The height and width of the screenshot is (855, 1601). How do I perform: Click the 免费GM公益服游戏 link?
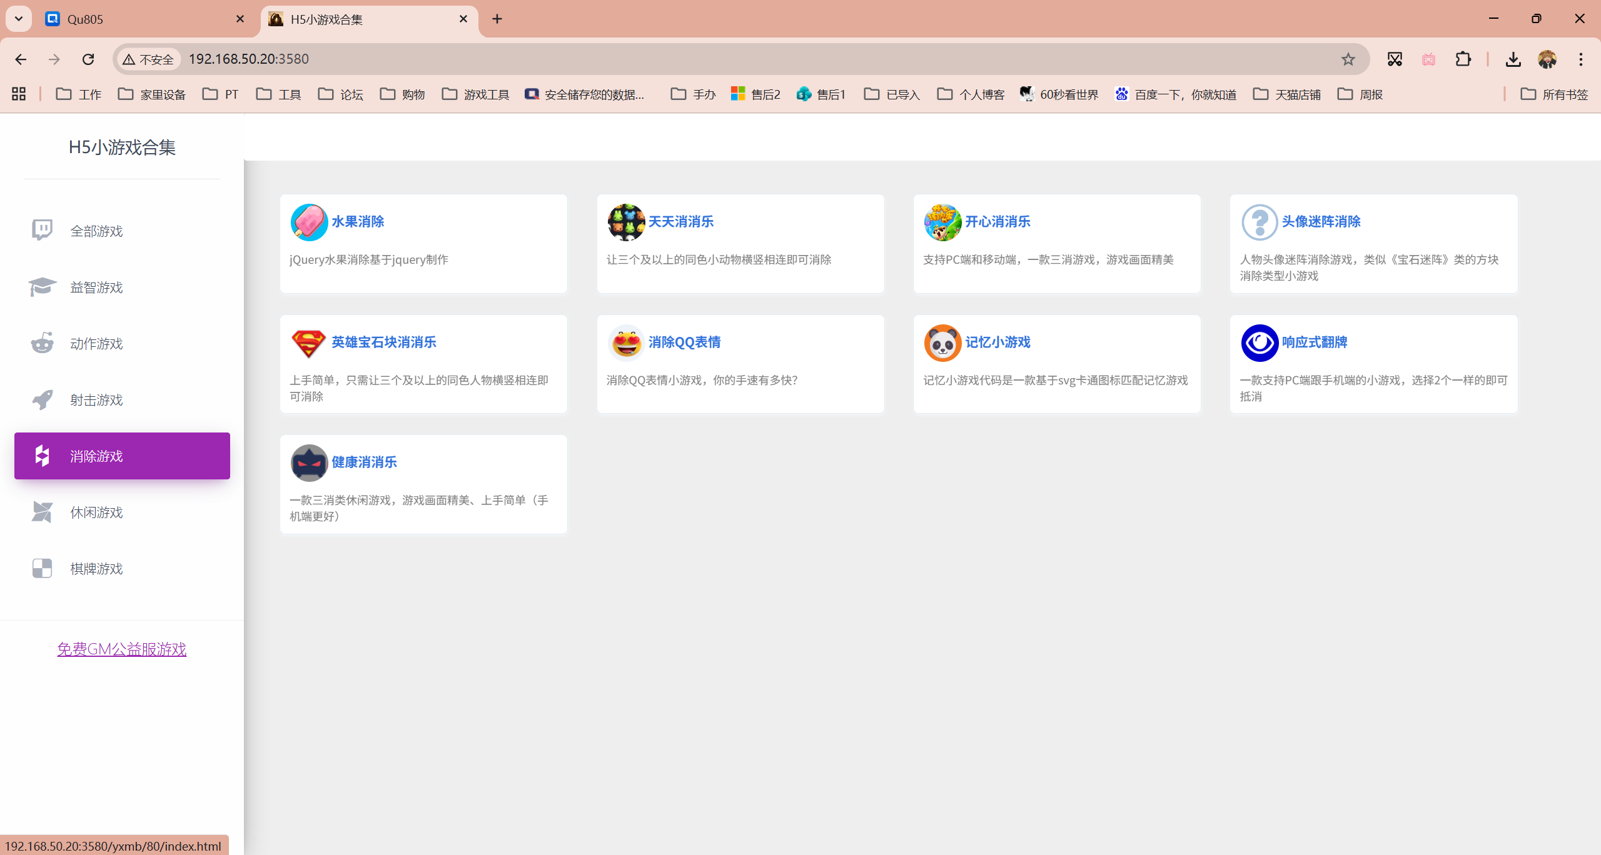[122, 649]
